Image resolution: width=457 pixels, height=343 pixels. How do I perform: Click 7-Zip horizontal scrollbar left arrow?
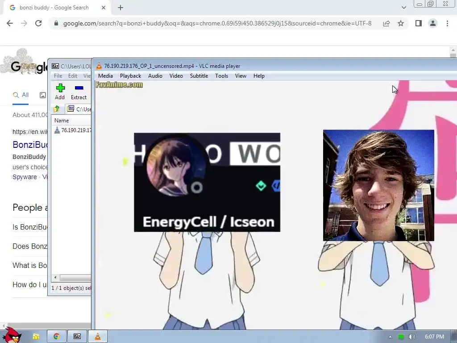[x=55, y=277]
